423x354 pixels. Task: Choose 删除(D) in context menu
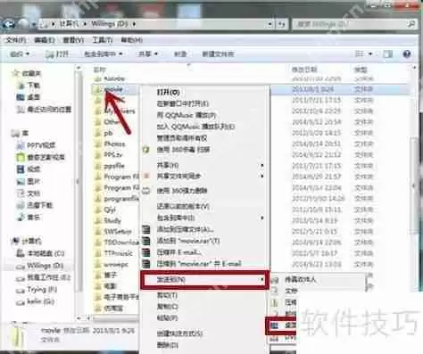click(168, 345)
